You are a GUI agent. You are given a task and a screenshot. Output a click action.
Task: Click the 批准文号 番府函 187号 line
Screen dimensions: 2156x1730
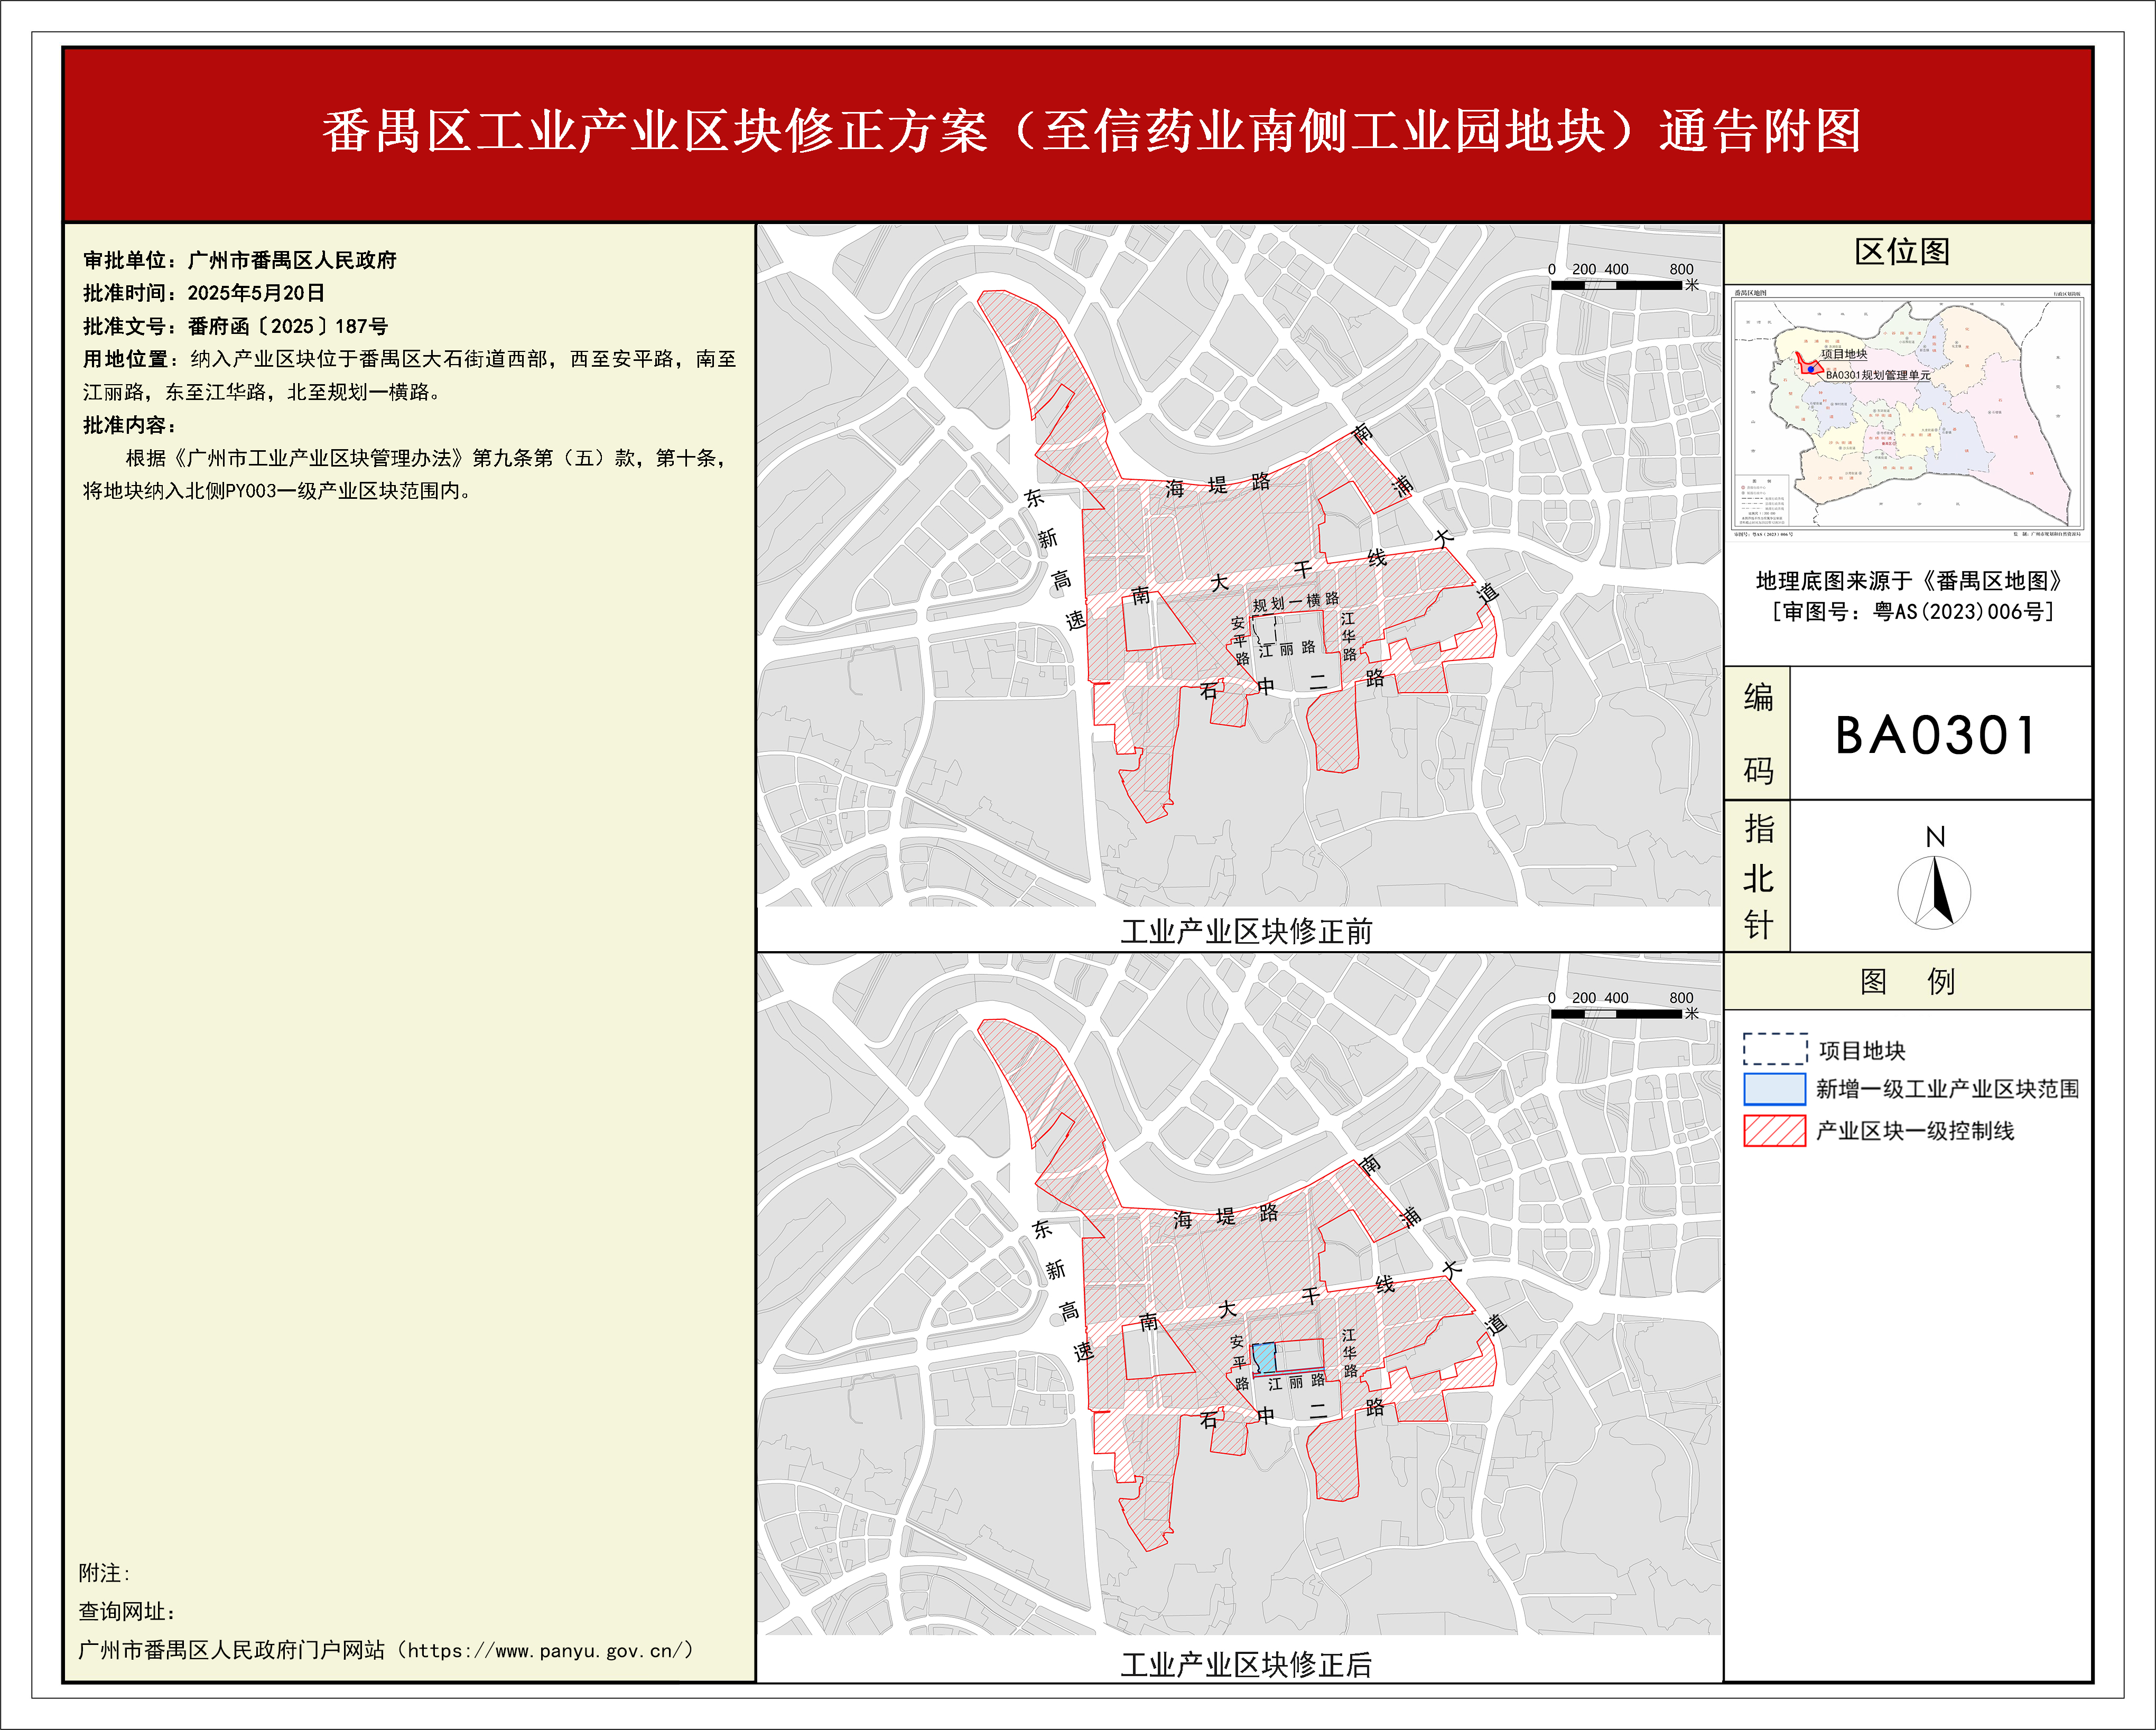point(236,326)
